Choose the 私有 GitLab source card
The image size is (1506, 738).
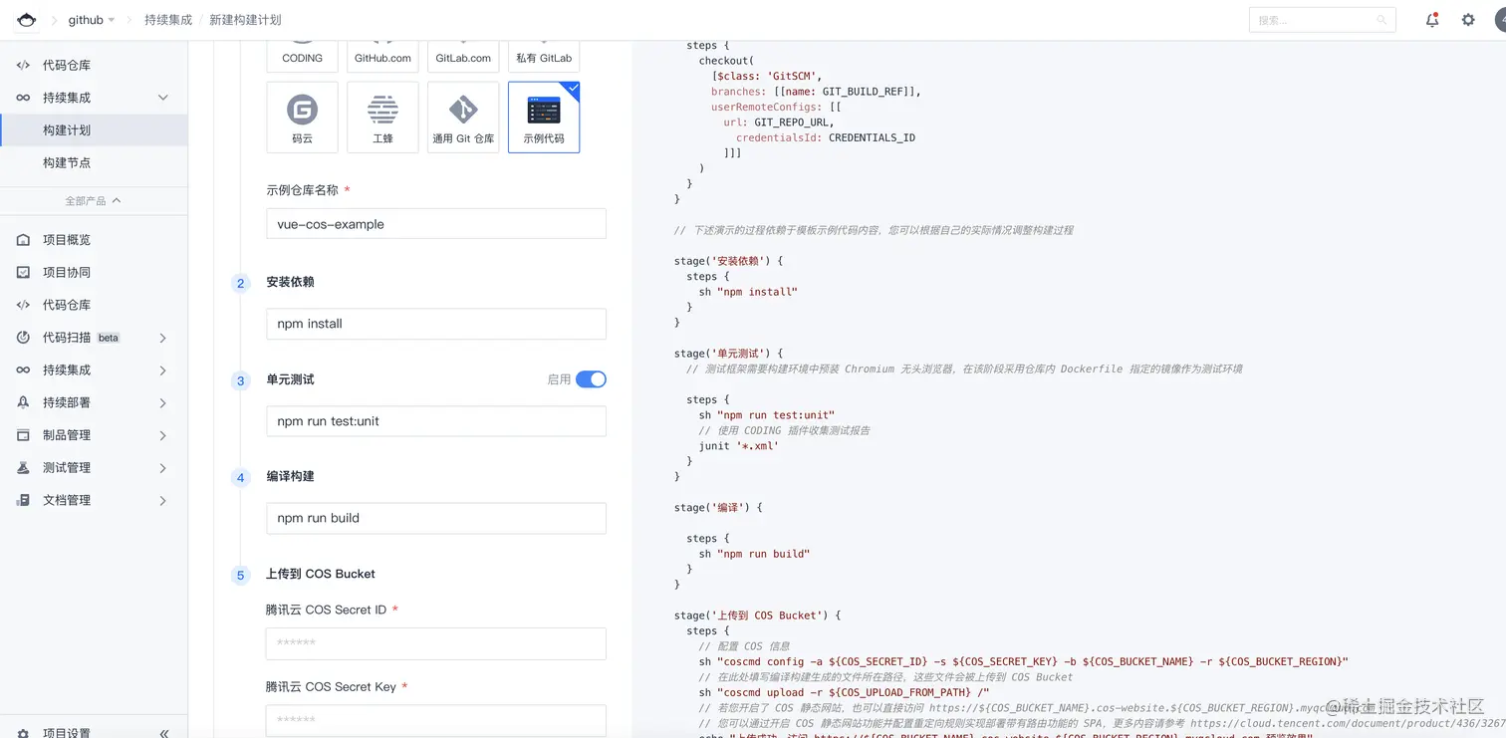coord(544,57)
